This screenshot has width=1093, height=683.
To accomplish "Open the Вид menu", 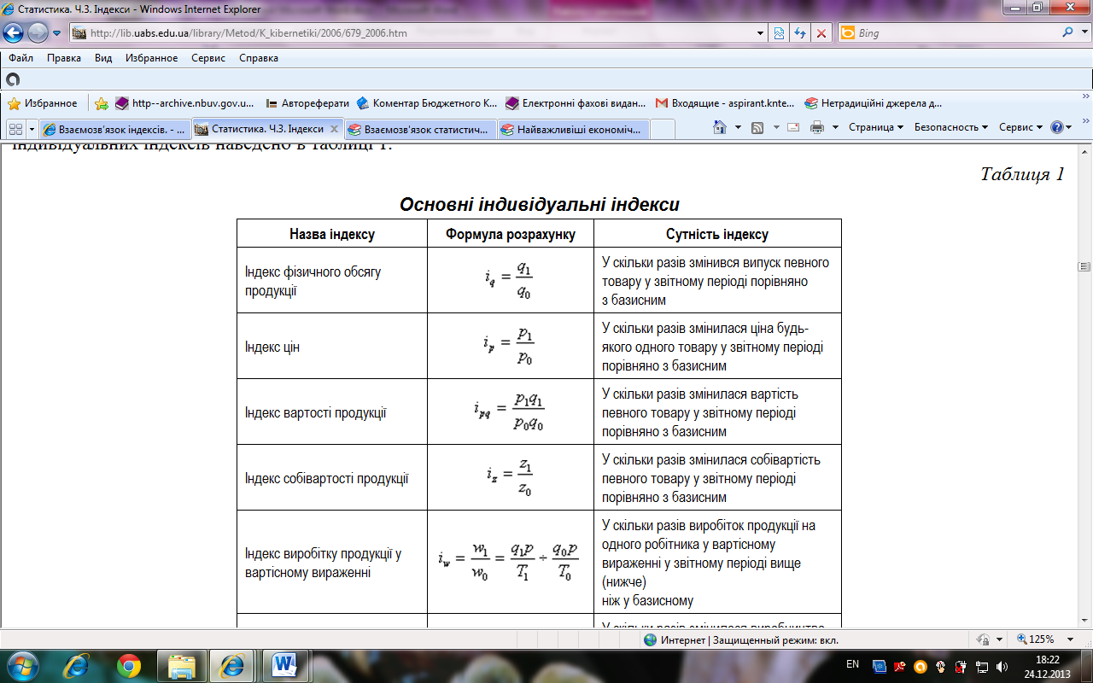I will pyautogui.click(x=103, y=58).
